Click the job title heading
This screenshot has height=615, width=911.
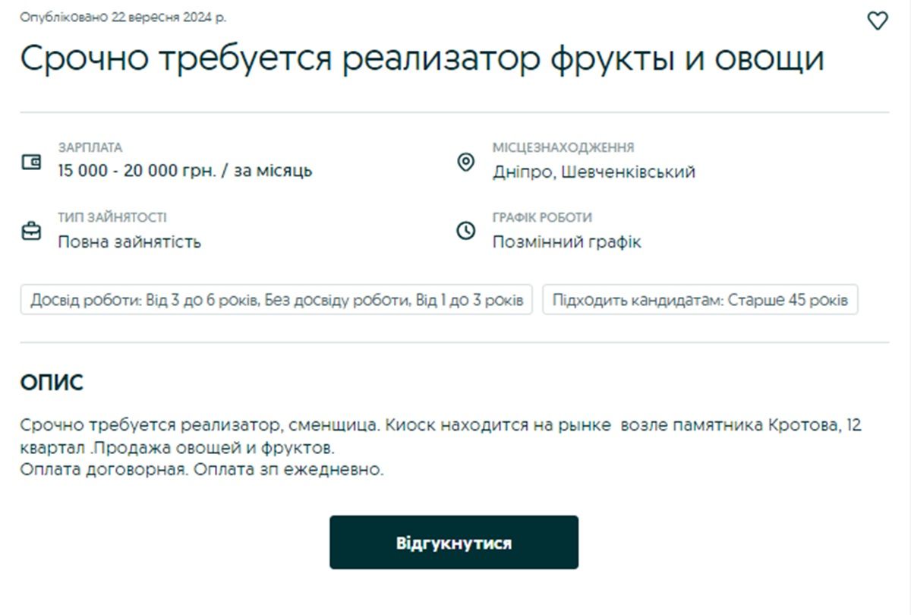click(x=421, y=59)
